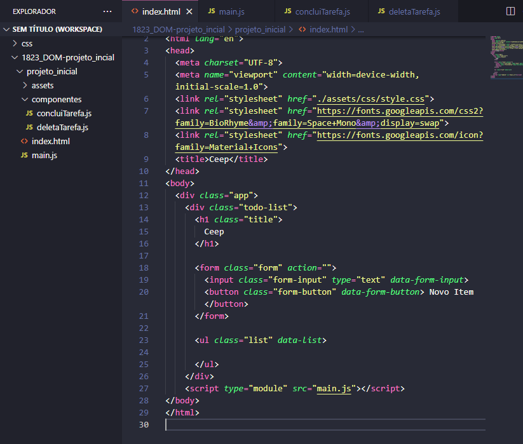This screenshot has height=444, width=523.
Task: Expand the assets folder chevron
Action: 25,85
